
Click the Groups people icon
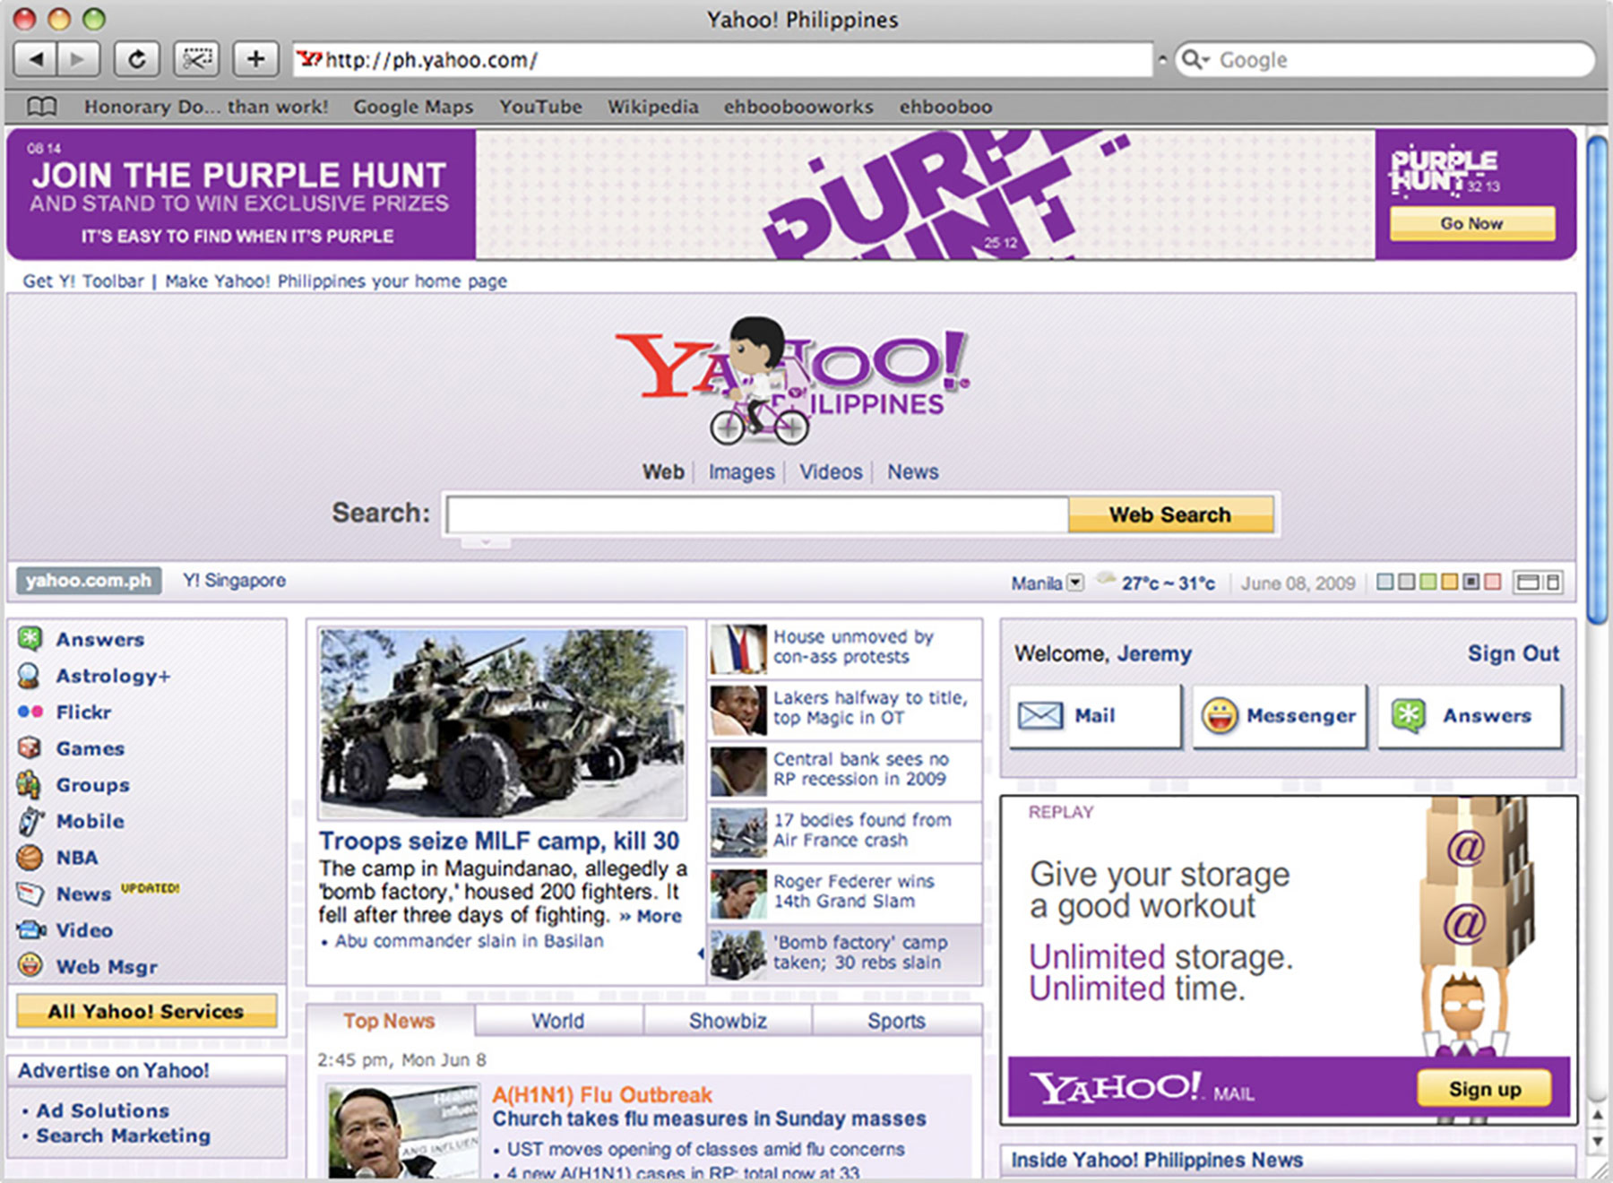click(x=29, y=784)
